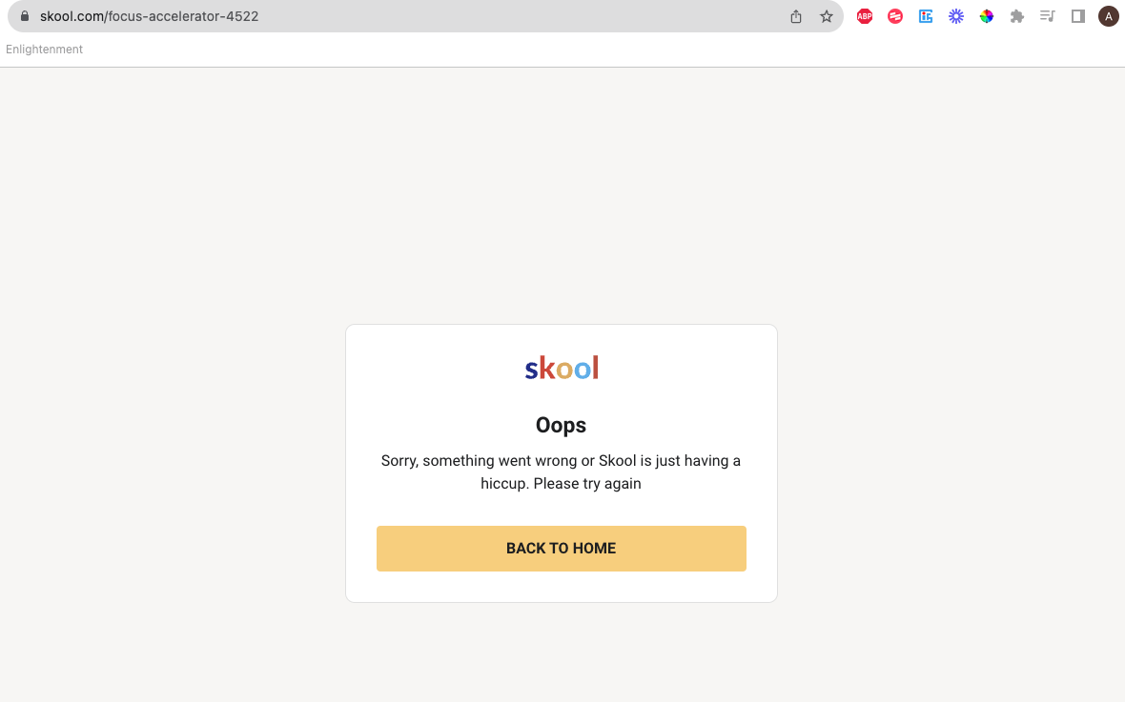
Task: Click the BACK TO HOME button
Action: coord(561,548)
